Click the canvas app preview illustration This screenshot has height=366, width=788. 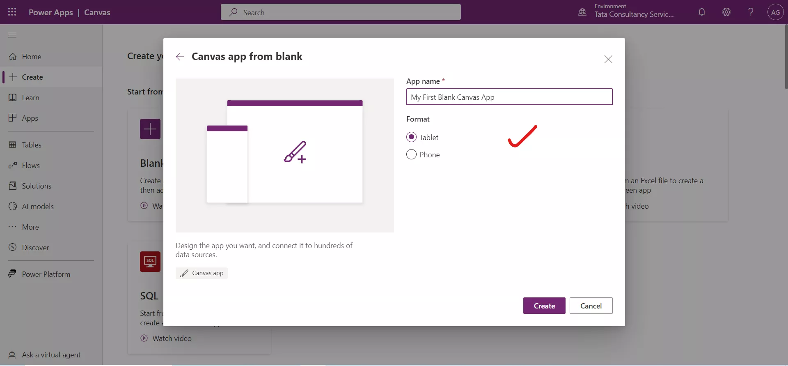click(x=285, y=155)
